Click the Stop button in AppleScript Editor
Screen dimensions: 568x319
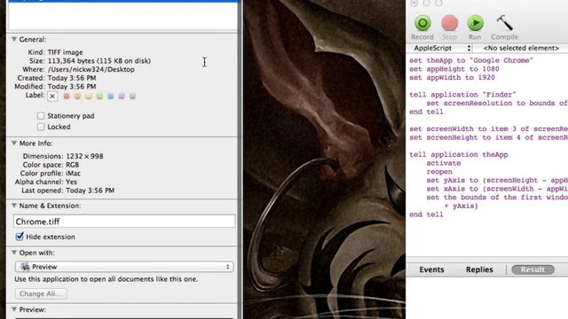pyautogui.click(x=450, y=27)
